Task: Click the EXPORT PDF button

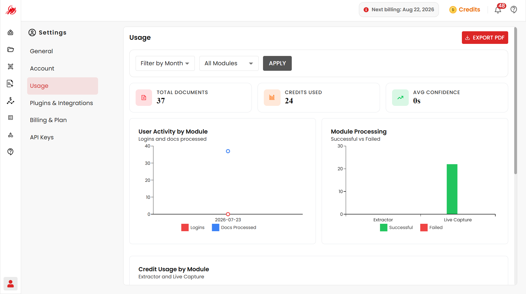Action: point(485,38)
